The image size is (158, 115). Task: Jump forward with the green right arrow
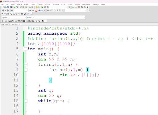[76, 7]
